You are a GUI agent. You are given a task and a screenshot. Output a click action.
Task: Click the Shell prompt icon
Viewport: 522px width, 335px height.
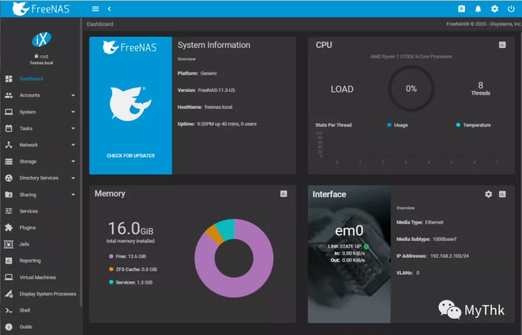[9, 311]
